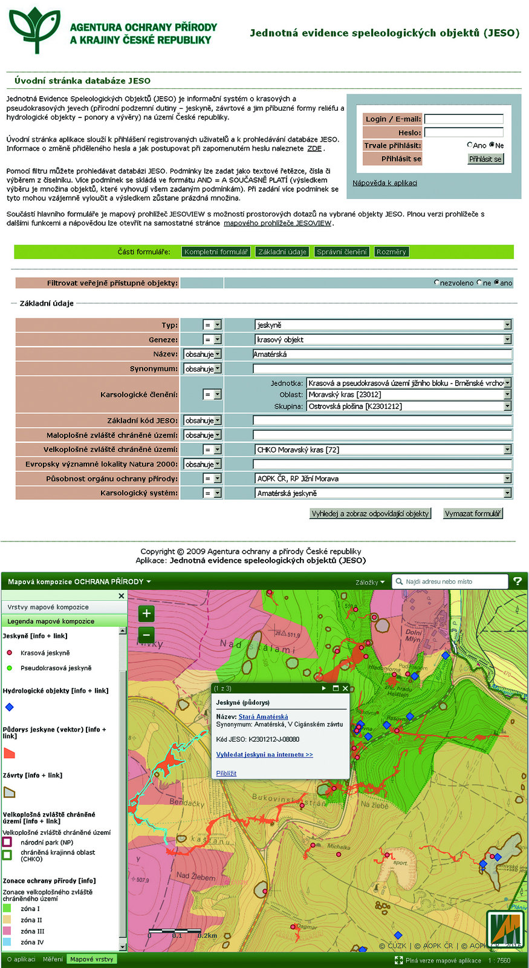Viewport: 529px width, 968px height.
Task: Click the legend scrollbar down arrow
Action: coord(123,947)
